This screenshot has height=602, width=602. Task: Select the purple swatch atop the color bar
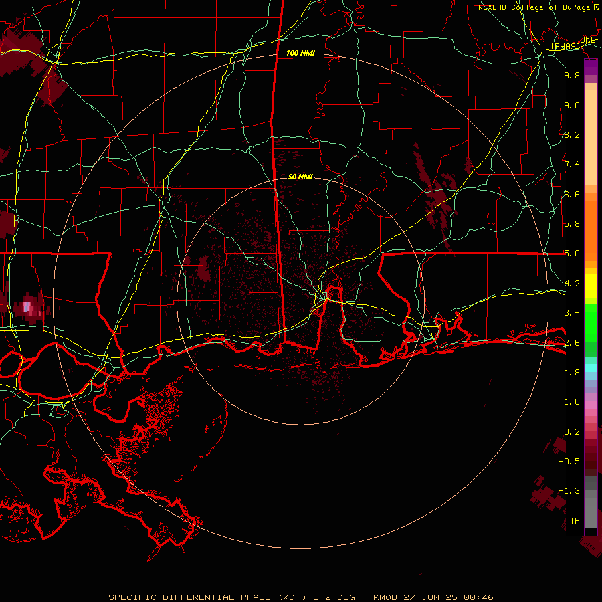pos(591,67)
